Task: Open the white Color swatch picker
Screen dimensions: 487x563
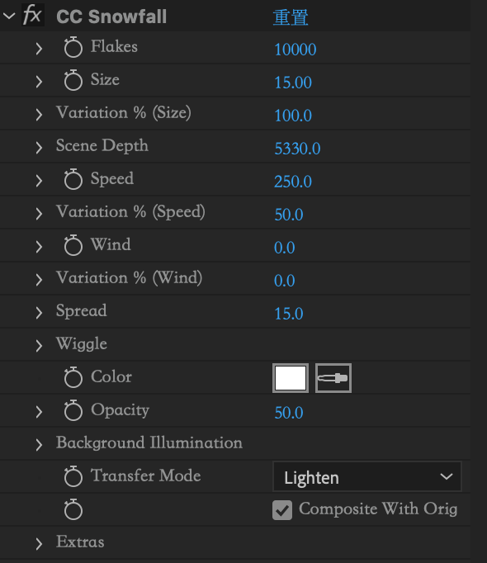Action: pos(291,378)
